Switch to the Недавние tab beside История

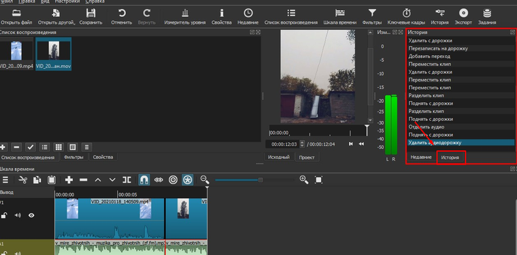tap(421, 157)
